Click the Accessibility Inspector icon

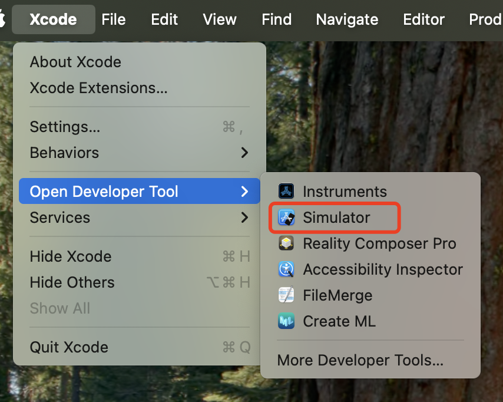pos(286,269)
